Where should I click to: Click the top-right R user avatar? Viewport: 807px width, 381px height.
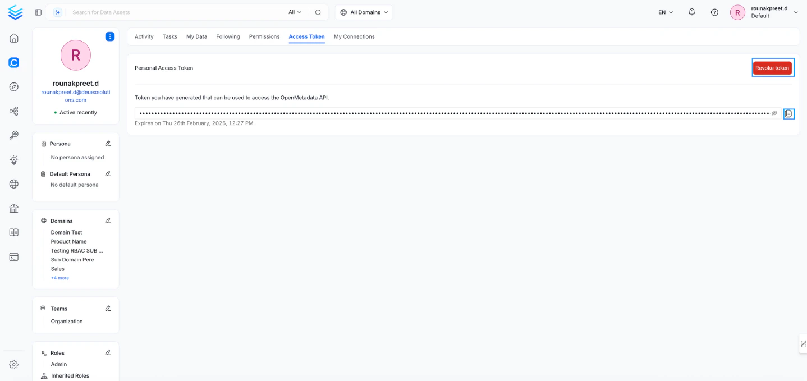[737, 12]
